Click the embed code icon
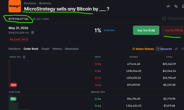Viewport: 184px width, 110px height. tap(168, 6)
